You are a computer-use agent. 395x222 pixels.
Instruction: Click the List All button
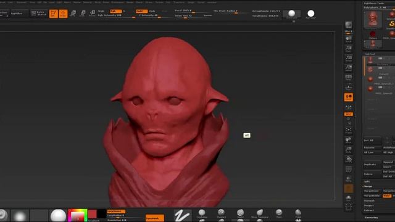(372, 141)
